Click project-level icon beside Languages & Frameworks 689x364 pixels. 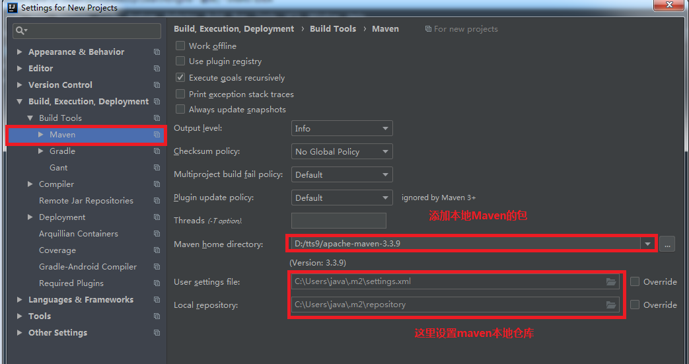pos(157,300)
